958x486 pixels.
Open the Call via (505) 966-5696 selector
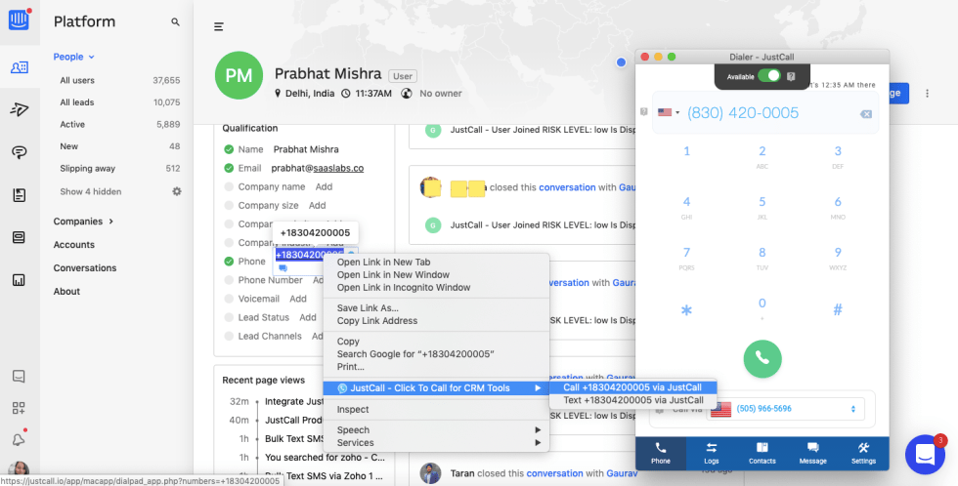786,409
